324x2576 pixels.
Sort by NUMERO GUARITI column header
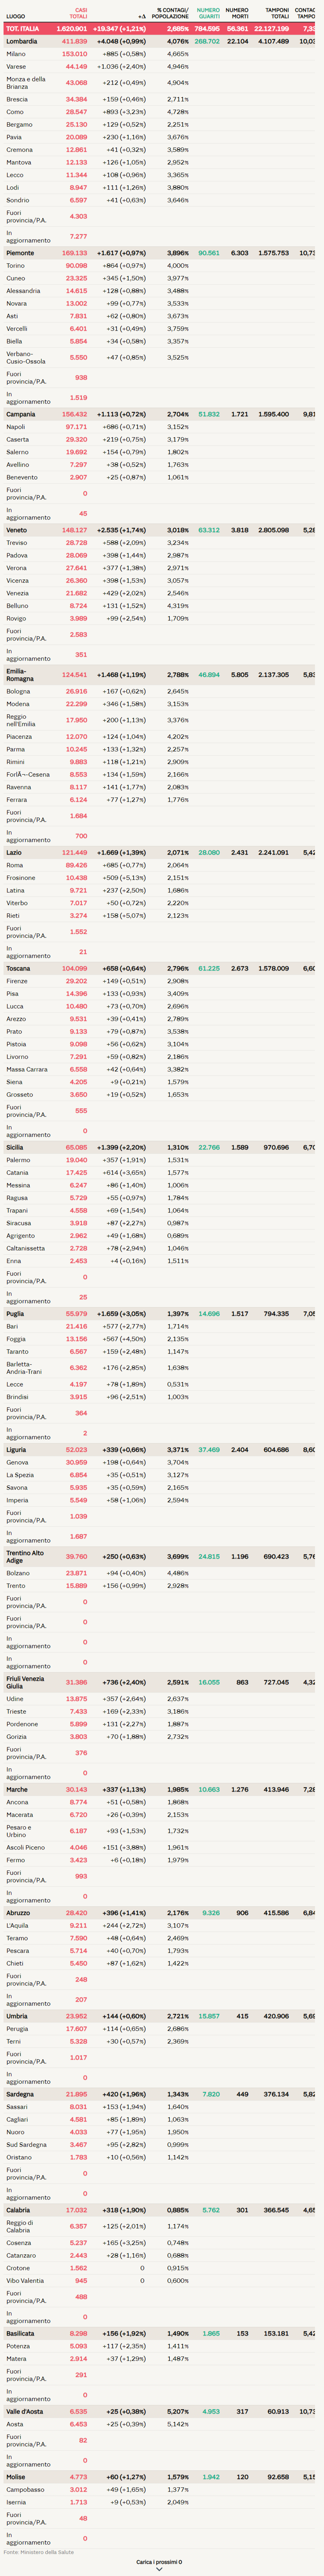[x=208, y=13]
